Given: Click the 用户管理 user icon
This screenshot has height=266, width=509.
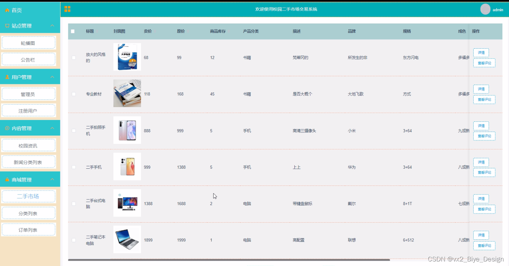Looking at the screenshot, I should (7, 77).
